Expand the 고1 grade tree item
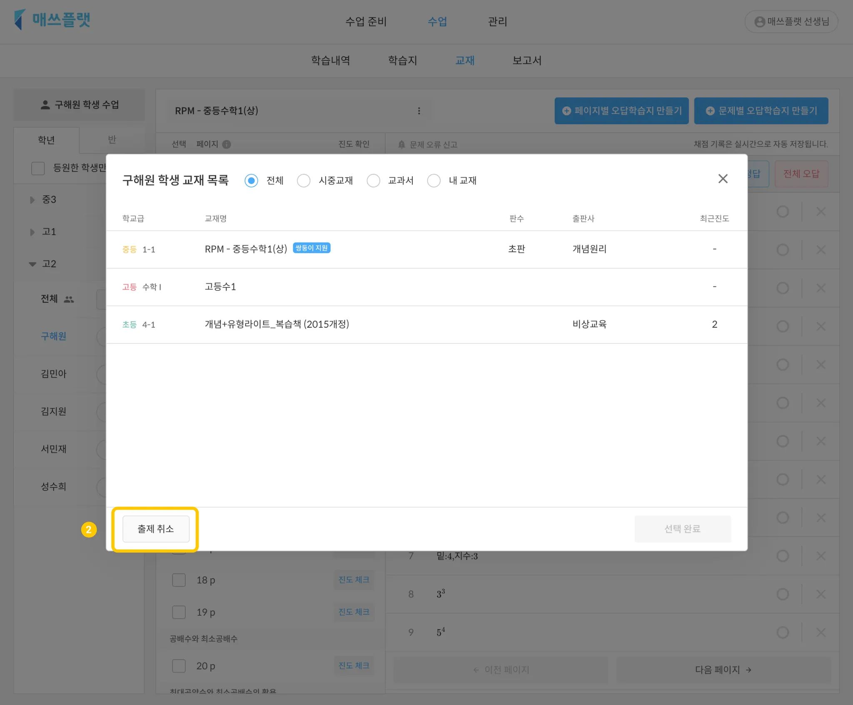Screen dimensions: 853x705 32,232
